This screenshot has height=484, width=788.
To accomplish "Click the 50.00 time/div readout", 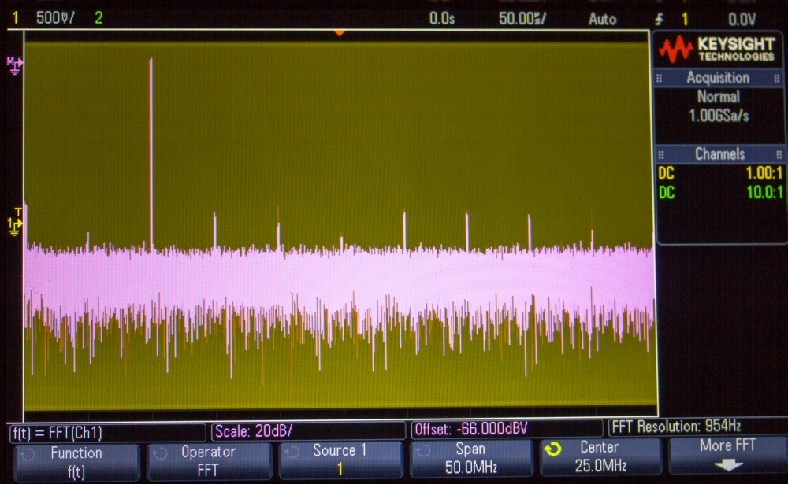I will pyautogui.click(x=522, y=19).
